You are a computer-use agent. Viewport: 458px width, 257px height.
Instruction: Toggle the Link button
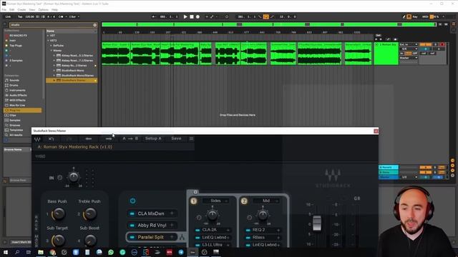[x=8, y=17]
